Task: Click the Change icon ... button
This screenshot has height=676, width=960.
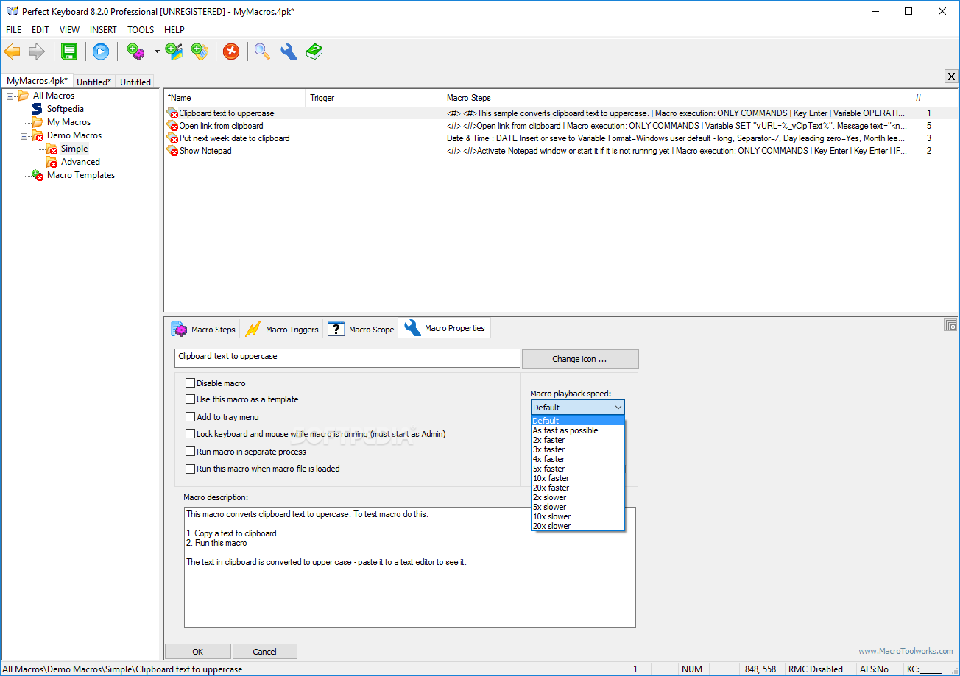Action: tap(580, 359)
